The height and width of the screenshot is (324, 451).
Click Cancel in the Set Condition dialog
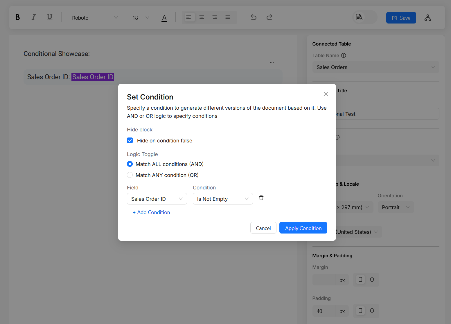[263, 228]
